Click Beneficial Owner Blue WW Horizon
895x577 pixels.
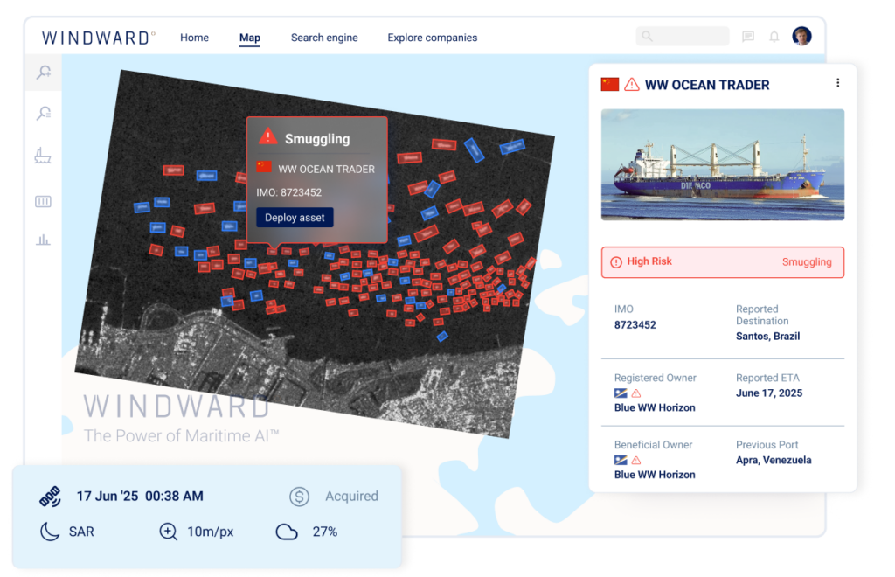pyautogui.click(x=655, y=474)
